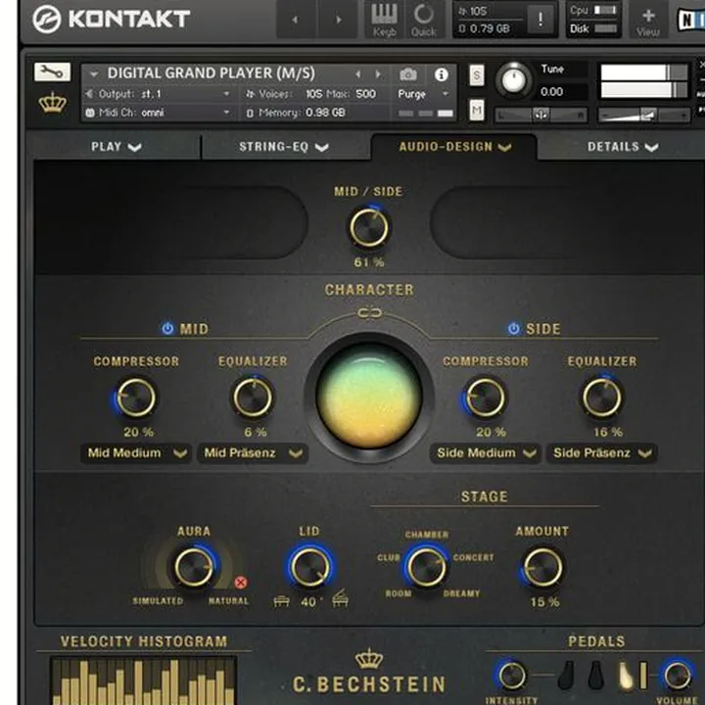The image size is (705, 705).
Task: Open the Quick load browser
Action: pos(424,20)
